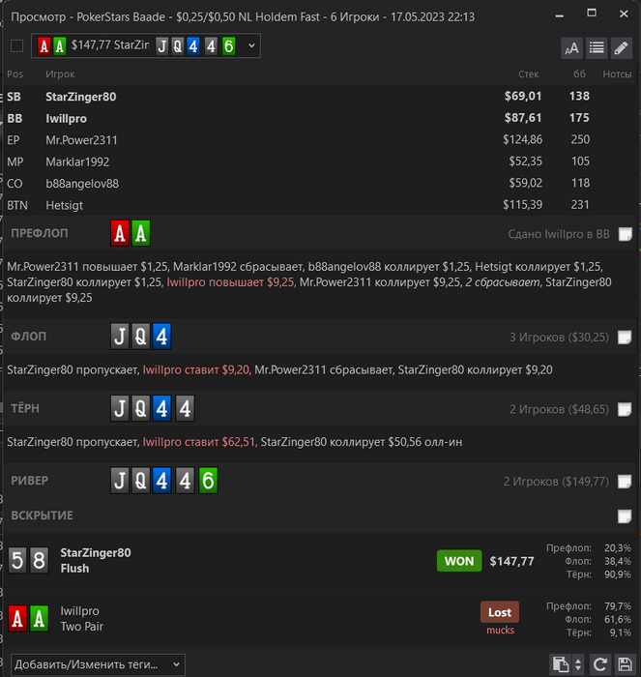641x677 pixels.
Task: Click the blue 4 card on the flop row
Action: (161, 336)
